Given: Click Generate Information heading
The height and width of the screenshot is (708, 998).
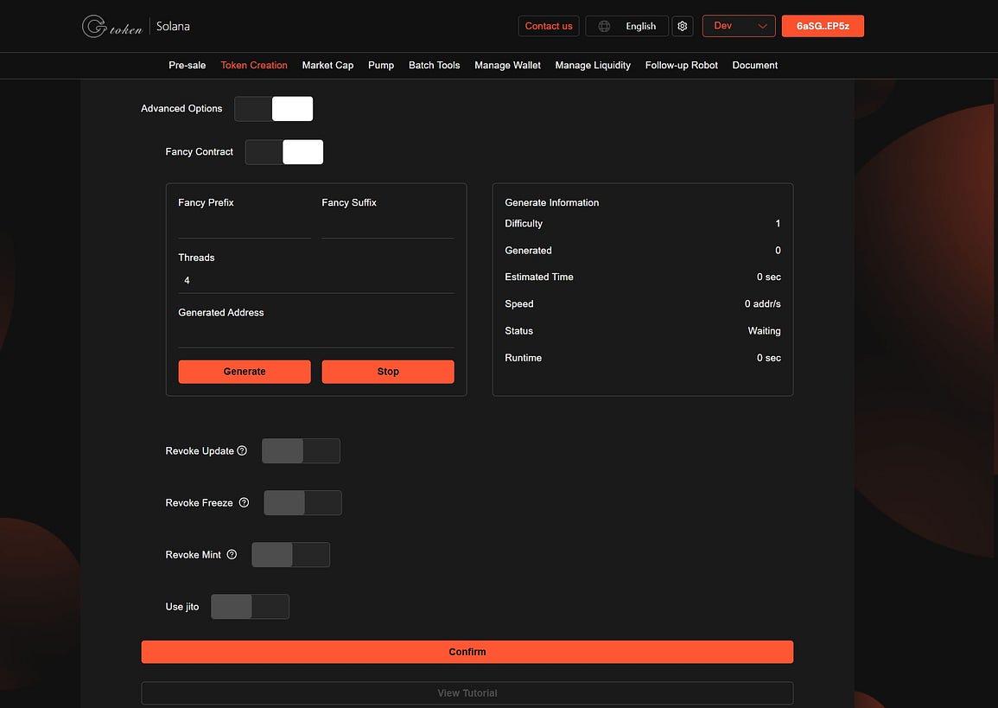Looking at the screenshot, I should click(x=552, y=202).
